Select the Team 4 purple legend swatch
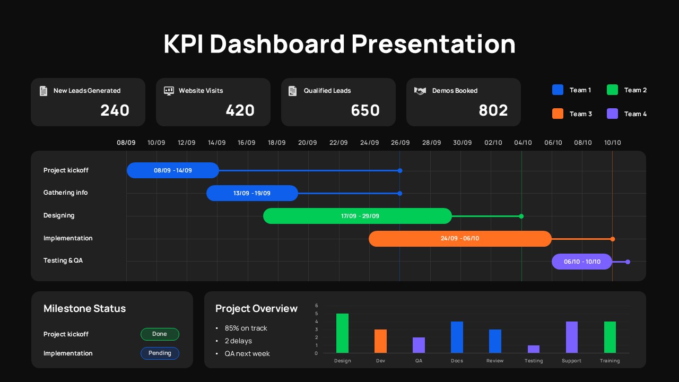The width and height of the screenshot is (679, 382). point(612,114)
